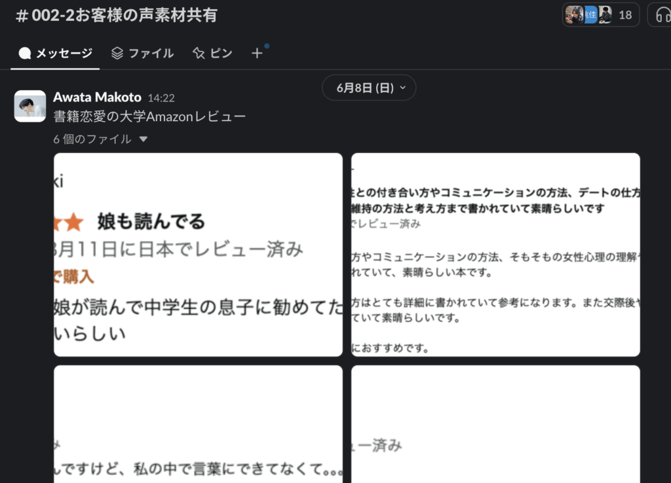Image resolution: width=671 pixels, height=483 pixels.
Task: Select the メッセージ tab label
Action: [64, 54]
